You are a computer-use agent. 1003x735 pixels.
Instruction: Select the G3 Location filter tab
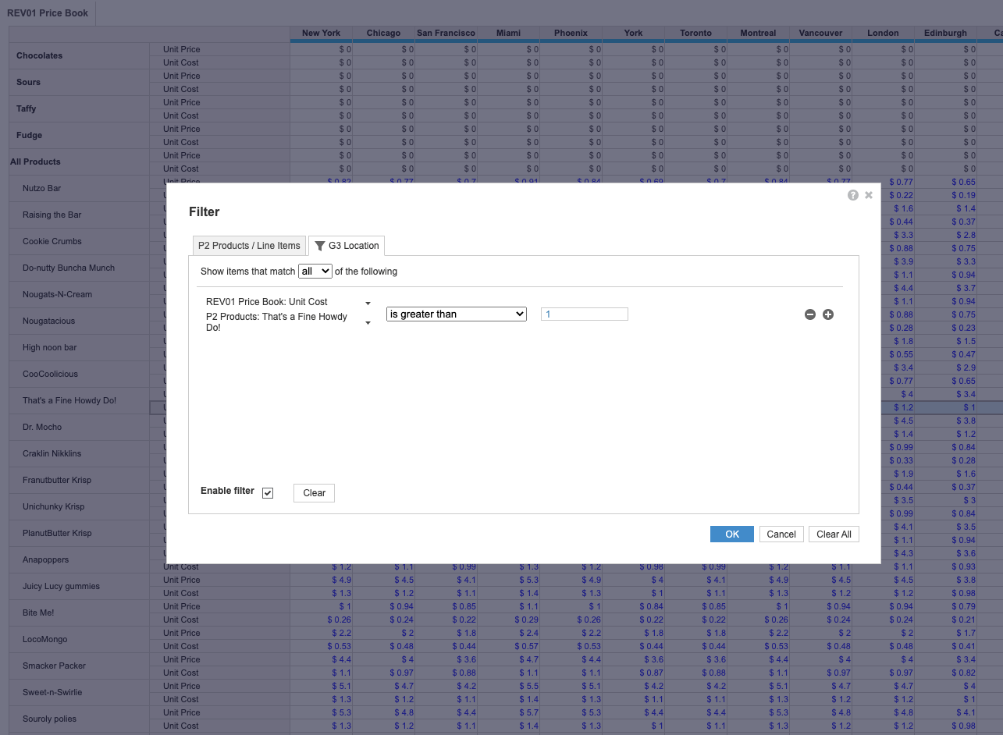[x=347, y=245]
